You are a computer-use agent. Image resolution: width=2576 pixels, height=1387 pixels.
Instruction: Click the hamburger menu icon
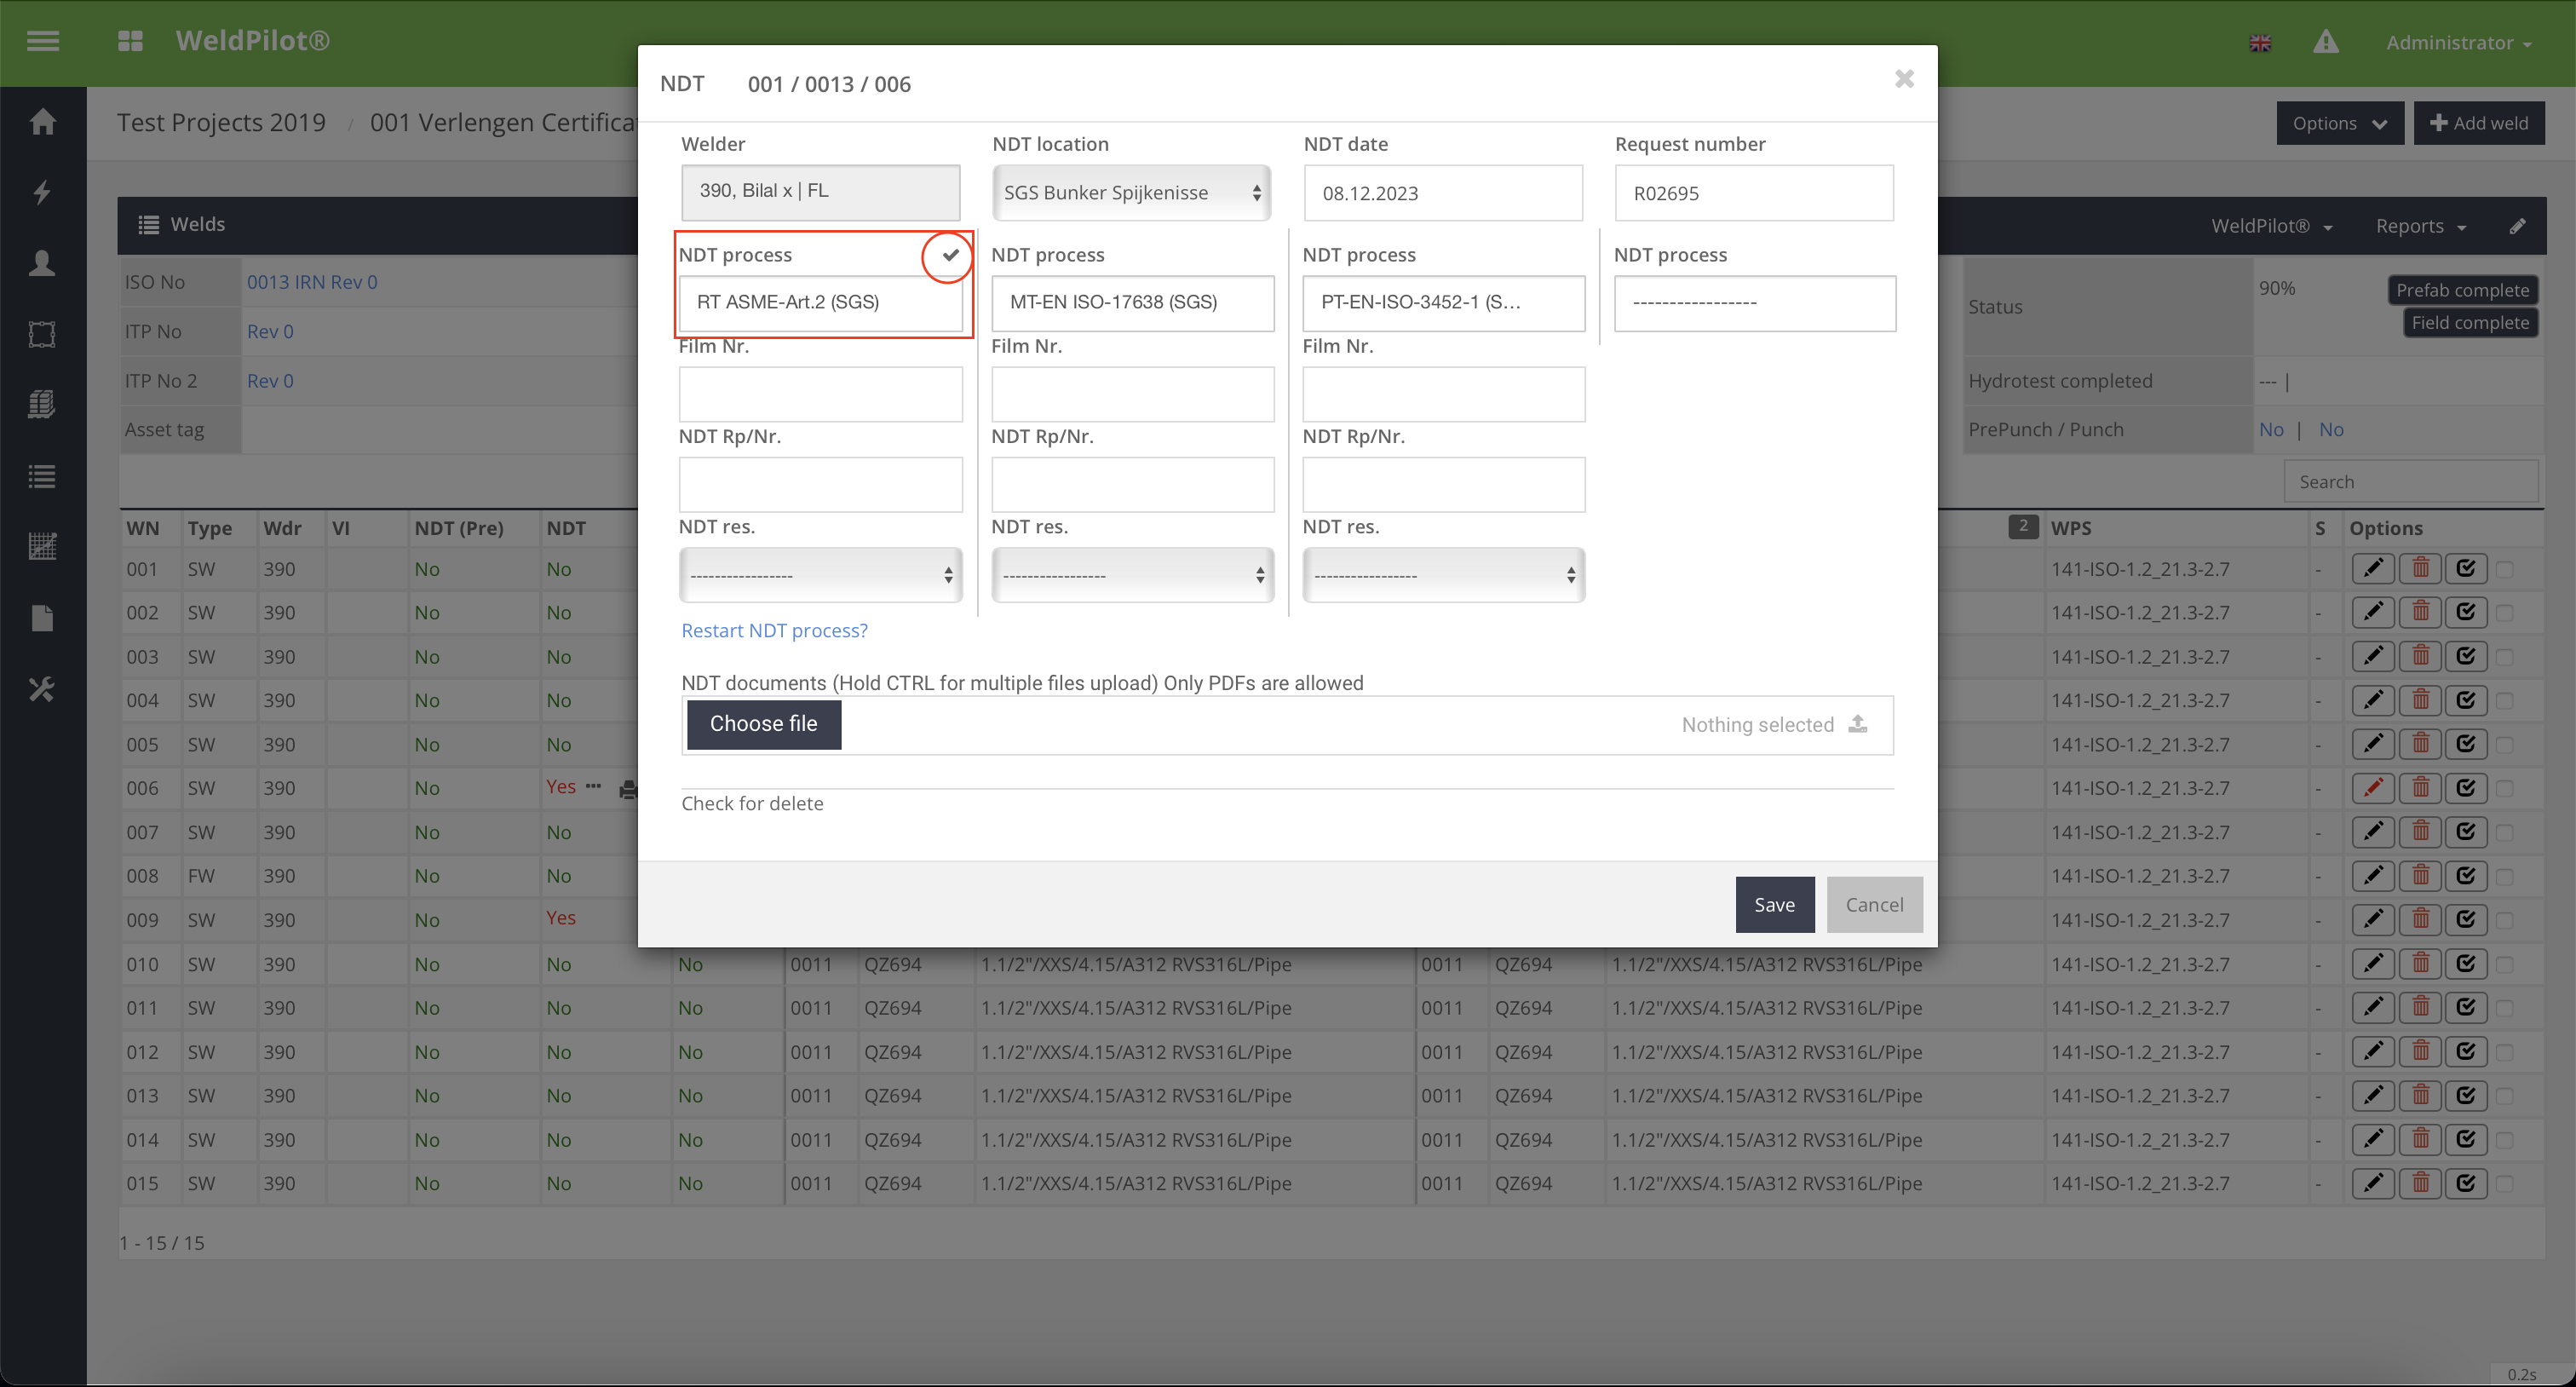click(x=42, y=41)
